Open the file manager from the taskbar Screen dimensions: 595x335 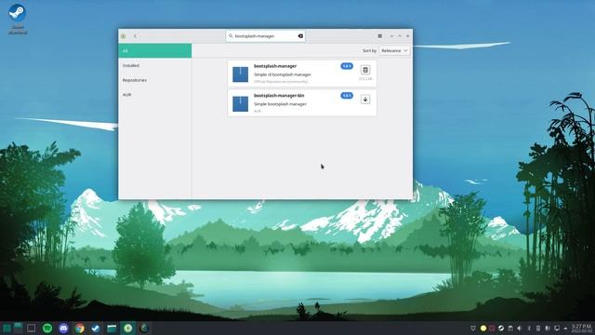point(112,328)
